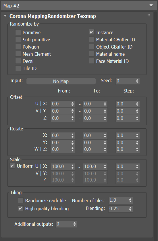The width and height of the screenshot is (158, 241).
Task: Click Additional outputs spinner arrows
Action: coord(74,224)
